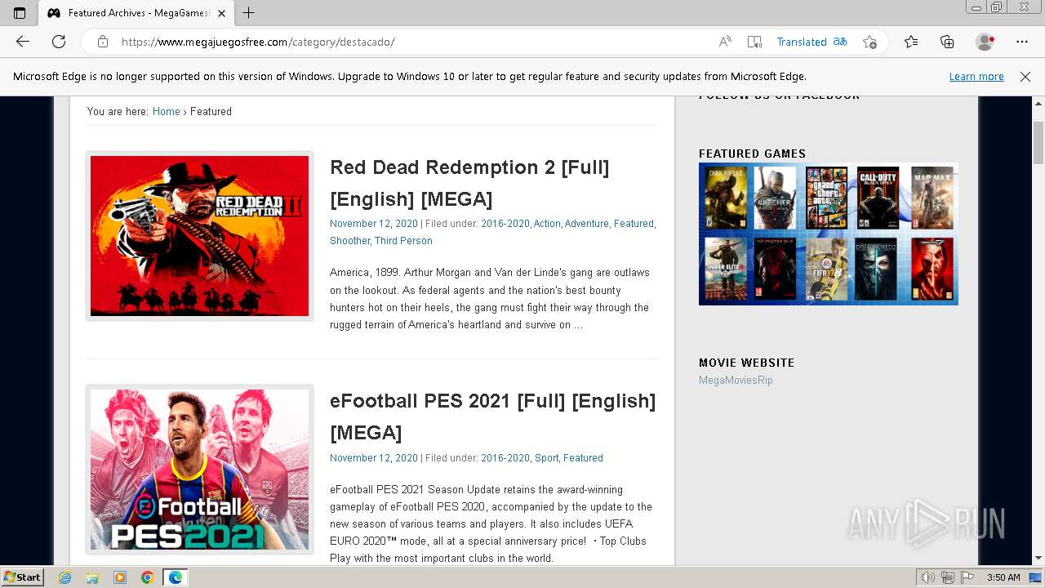Select the Call of Duty Black Ops cover
The image size is (1045, 588).
878,198
